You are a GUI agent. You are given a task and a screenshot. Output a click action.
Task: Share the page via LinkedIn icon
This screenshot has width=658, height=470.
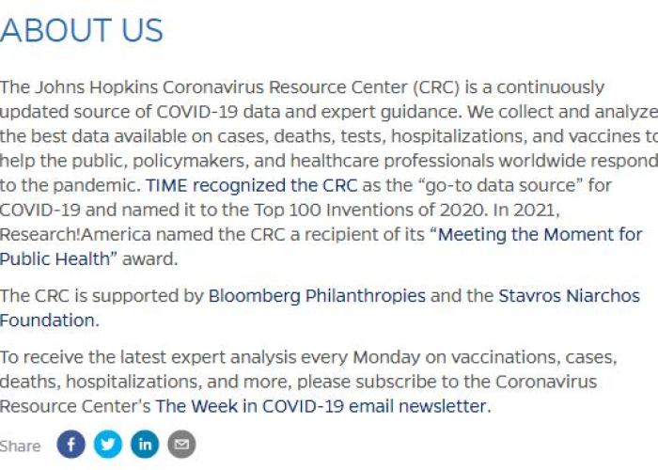pos(145,444)
